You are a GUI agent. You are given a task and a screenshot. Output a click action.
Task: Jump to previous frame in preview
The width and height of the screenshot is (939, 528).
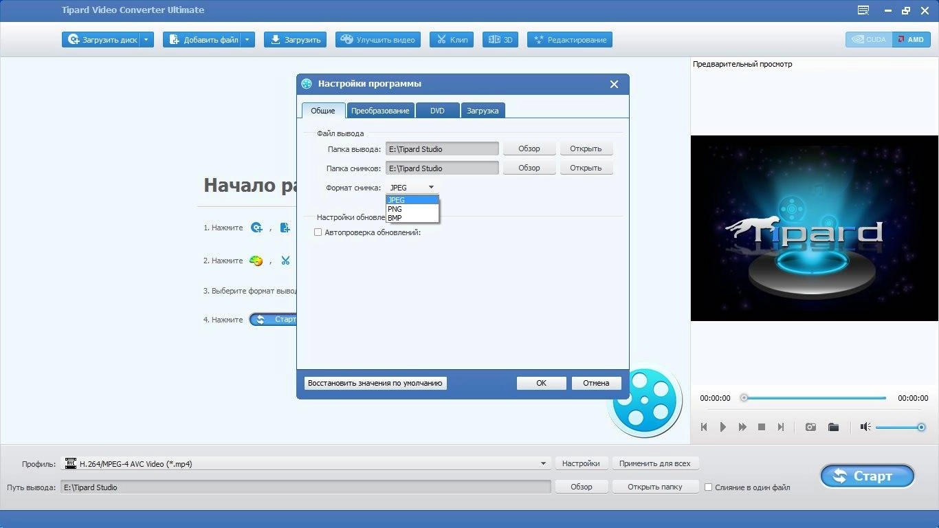[x=704, y=427]
